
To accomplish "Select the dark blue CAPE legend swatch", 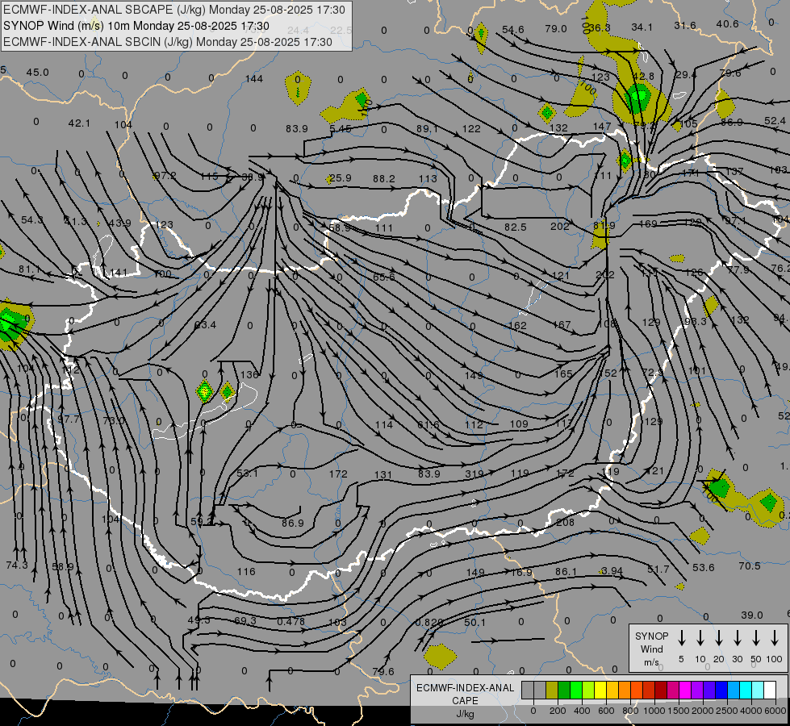I will (x=721, y=691).
